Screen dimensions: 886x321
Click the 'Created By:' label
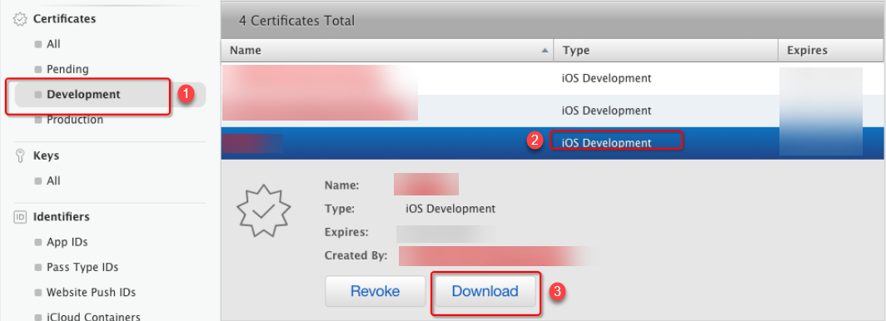point(356,255)
